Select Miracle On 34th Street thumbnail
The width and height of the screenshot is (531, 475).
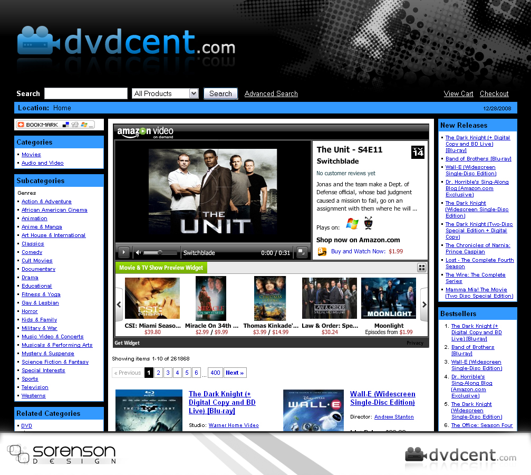point(210,298)
